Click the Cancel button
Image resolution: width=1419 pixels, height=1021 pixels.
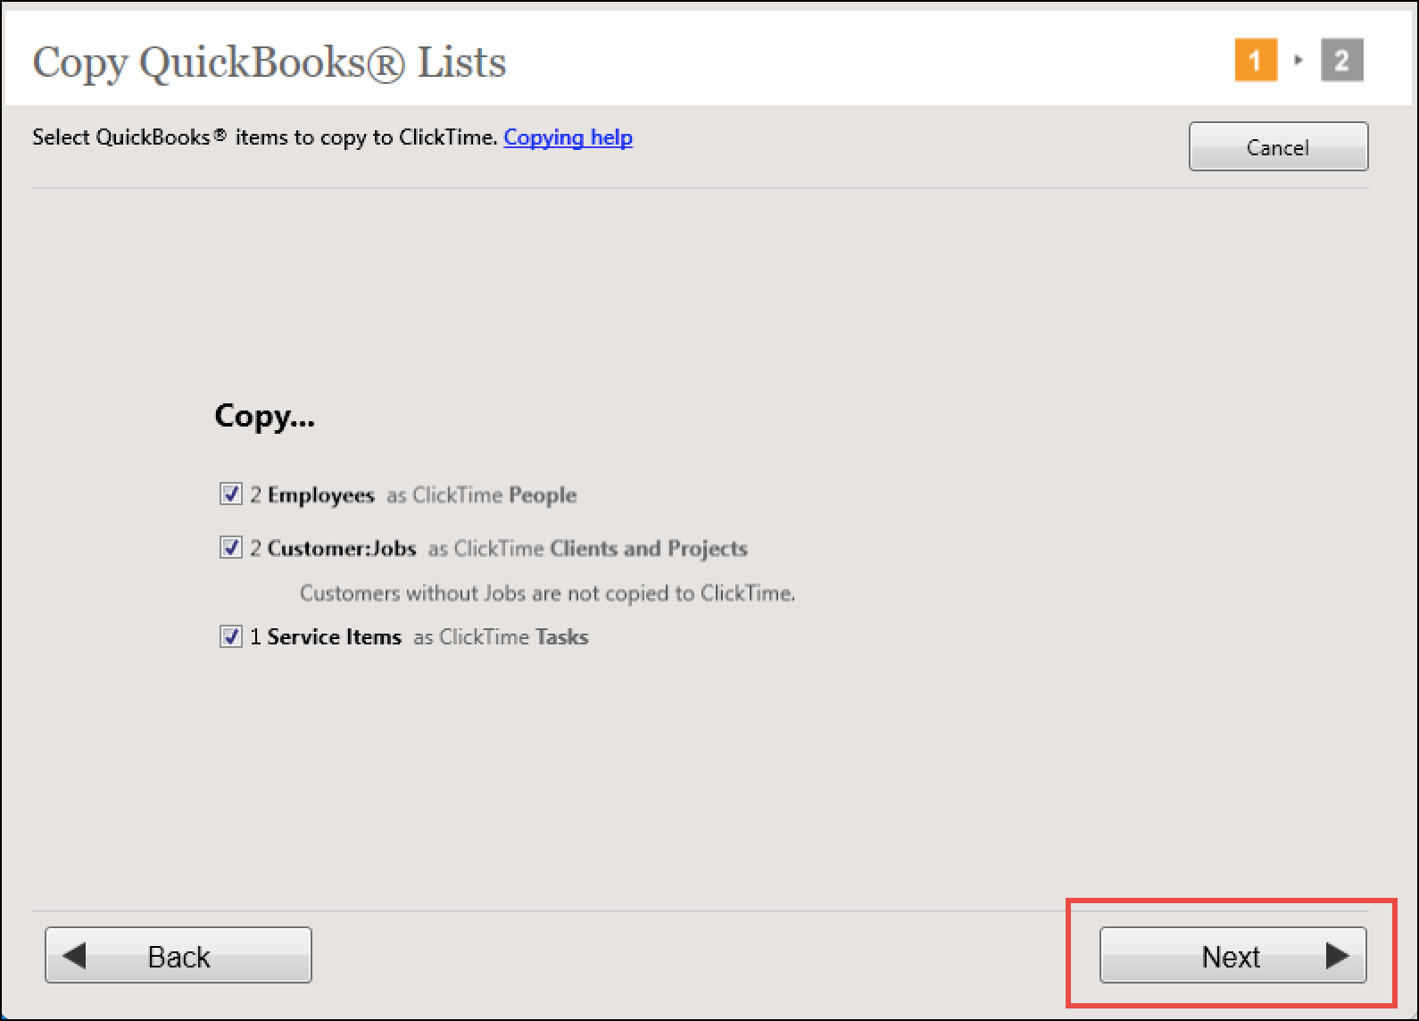click(x=1278, y=147)
